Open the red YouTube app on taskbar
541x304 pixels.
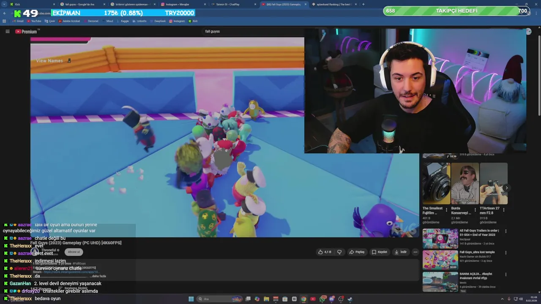(313, 299)
